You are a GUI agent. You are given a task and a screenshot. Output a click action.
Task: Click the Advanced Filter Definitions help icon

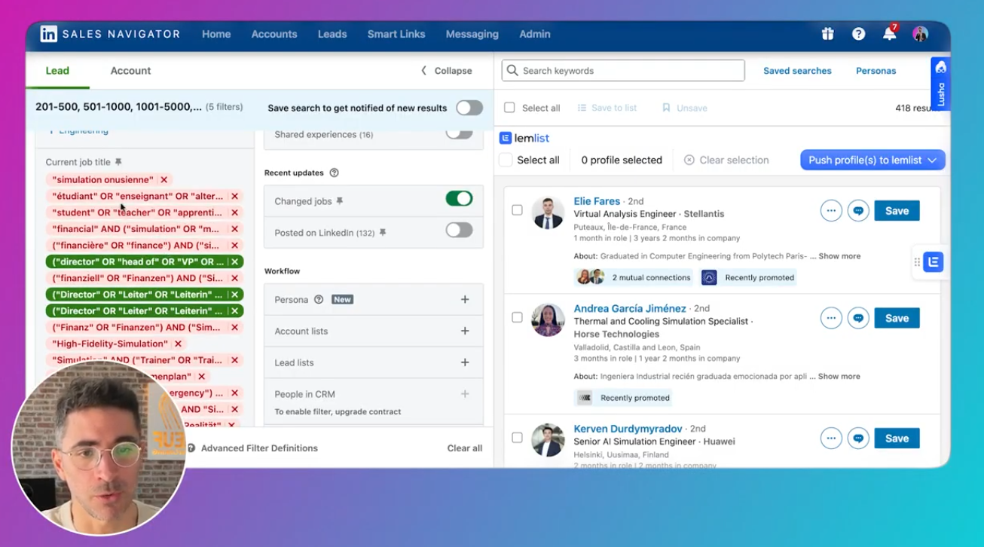click(191, 448)
